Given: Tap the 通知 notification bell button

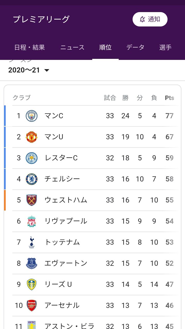Looking at the screenshot, I should (x=150, y=19).
